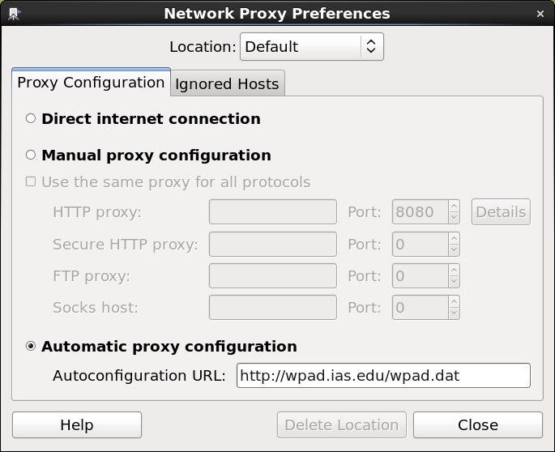Select the Proxy Configuration tab
This screenshot has height=452, width=555.
pos(91,83)
